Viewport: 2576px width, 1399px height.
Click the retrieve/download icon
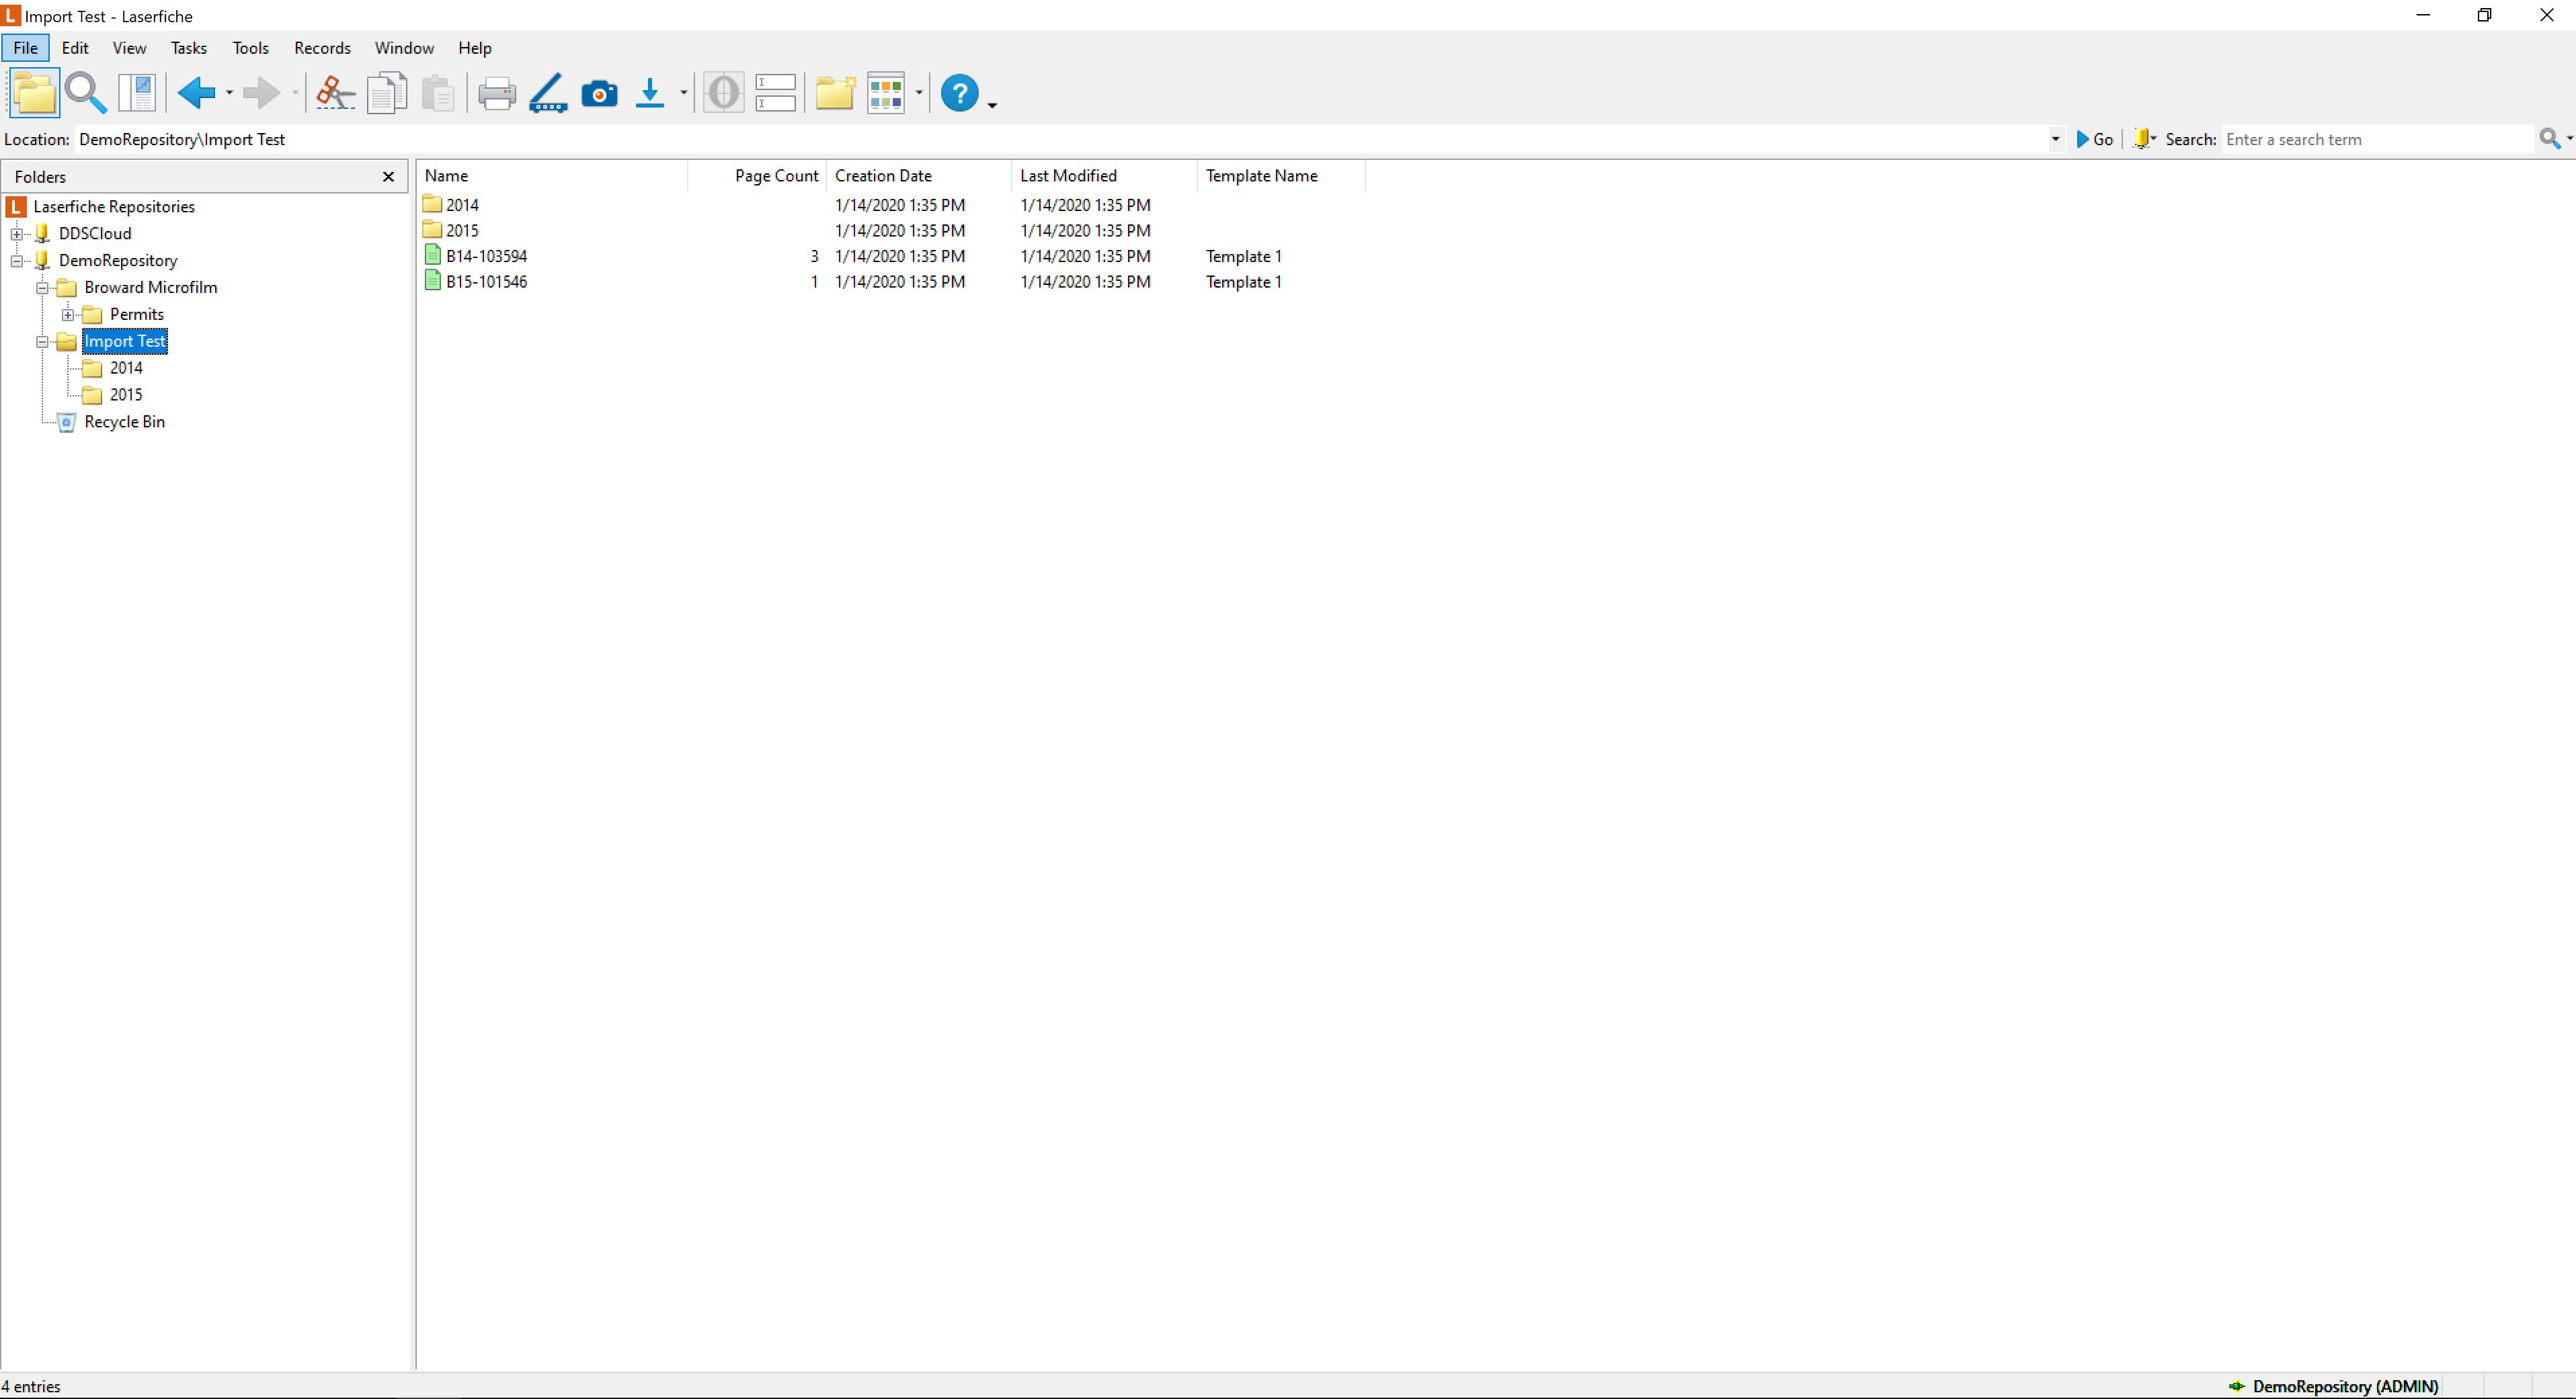point(649,93)
